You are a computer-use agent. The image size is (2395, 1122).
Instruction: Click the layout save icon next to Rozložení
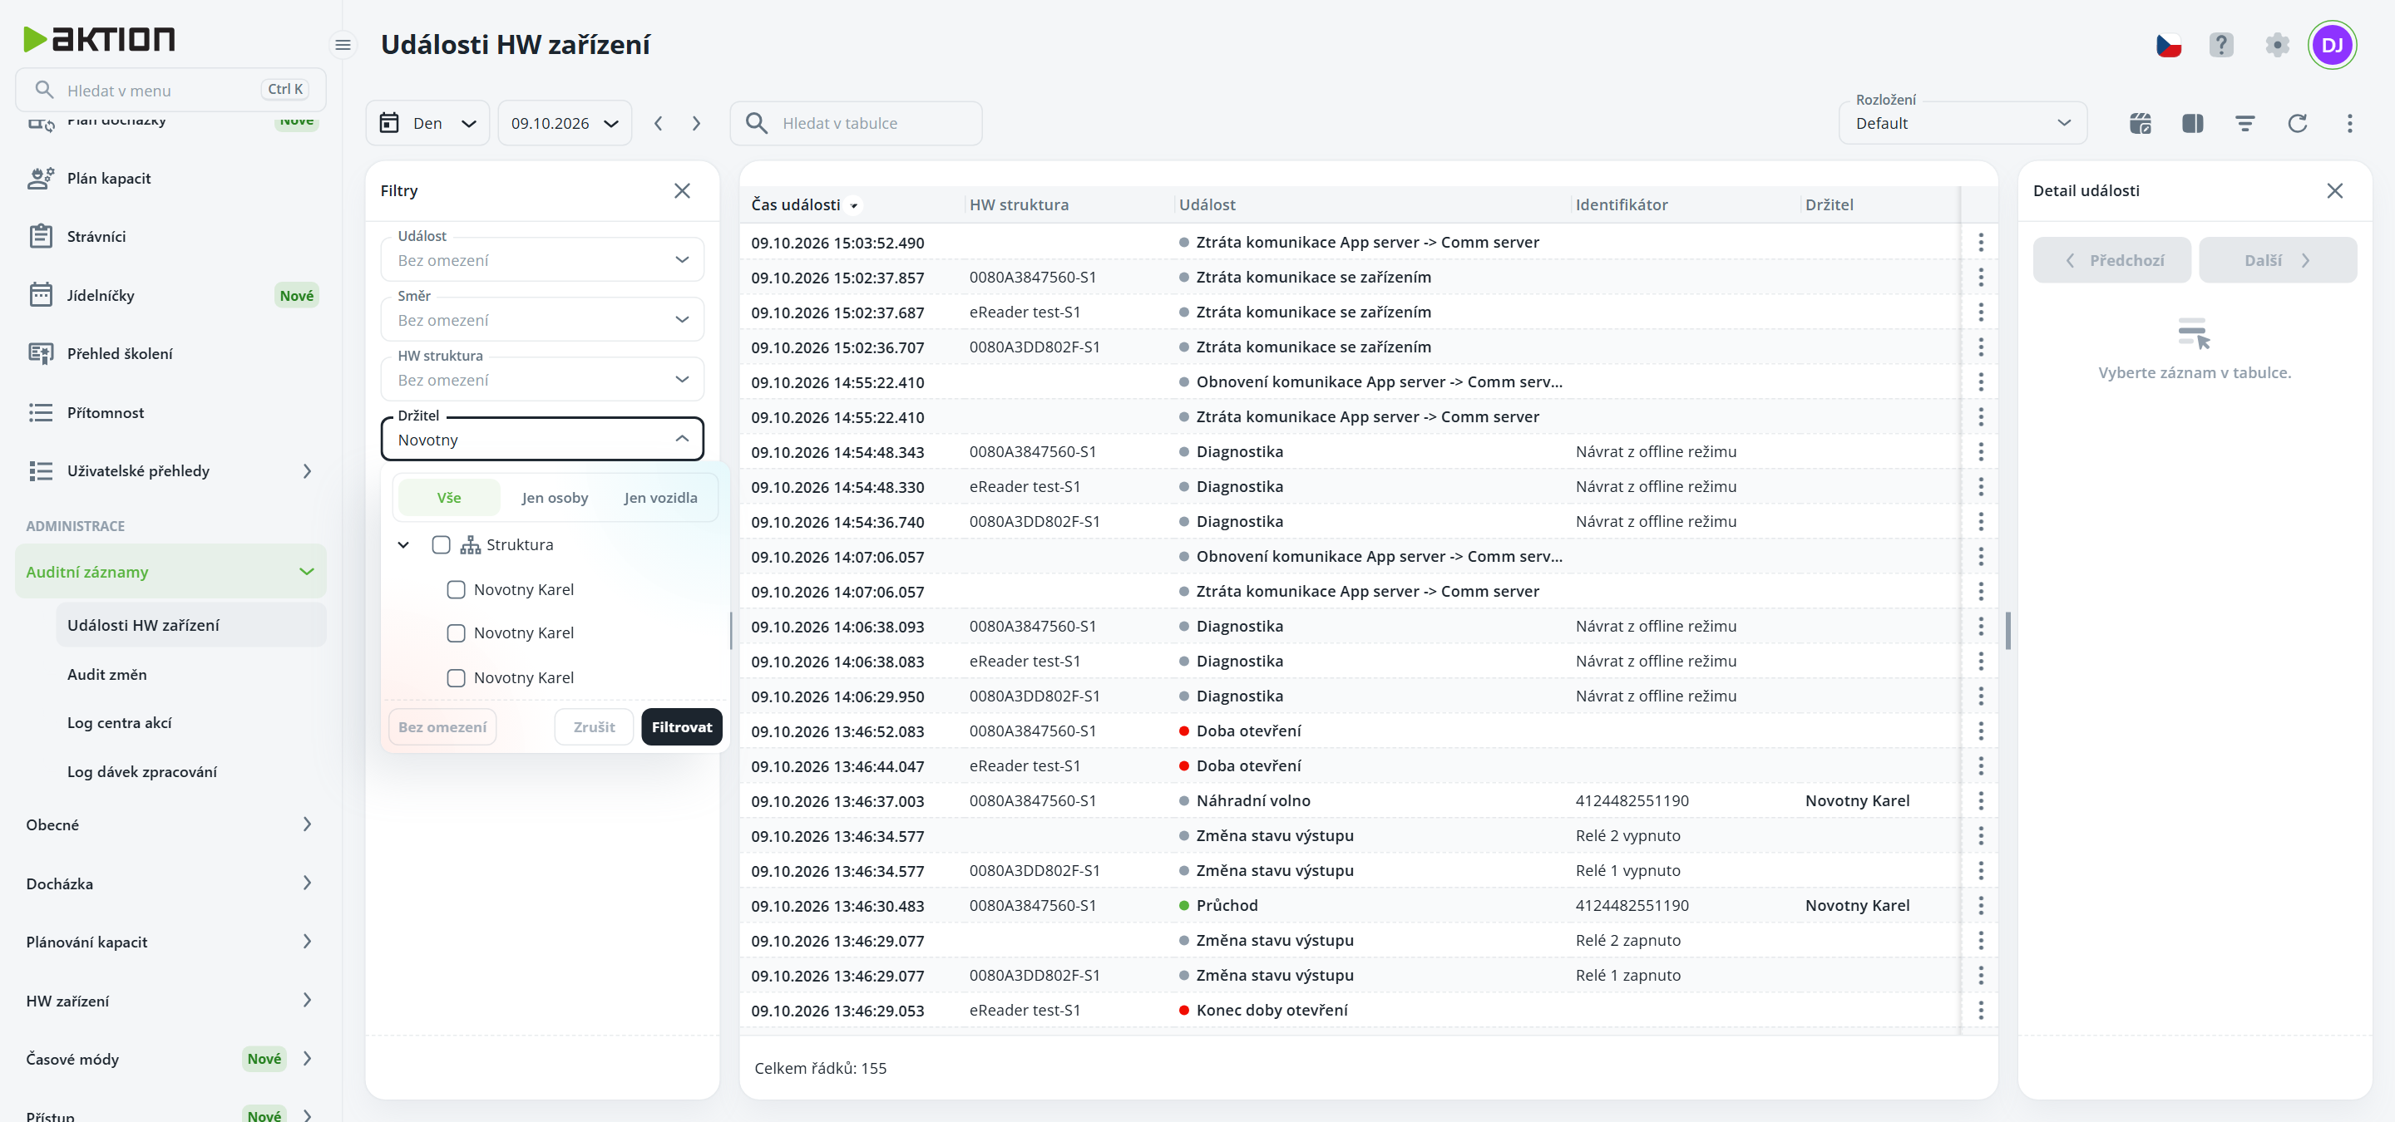point(2141,124)
